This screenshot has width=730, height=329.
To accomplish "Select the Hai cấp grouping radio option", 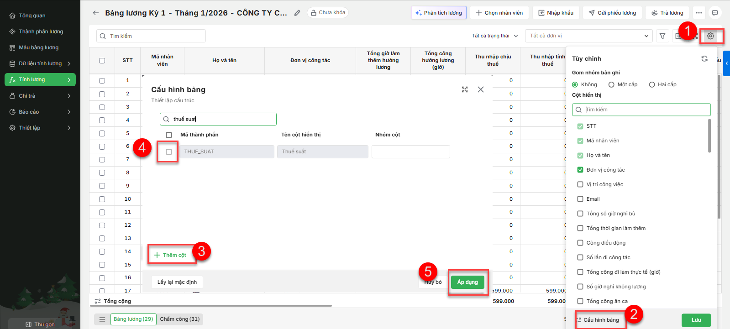I will click(652, 84).
